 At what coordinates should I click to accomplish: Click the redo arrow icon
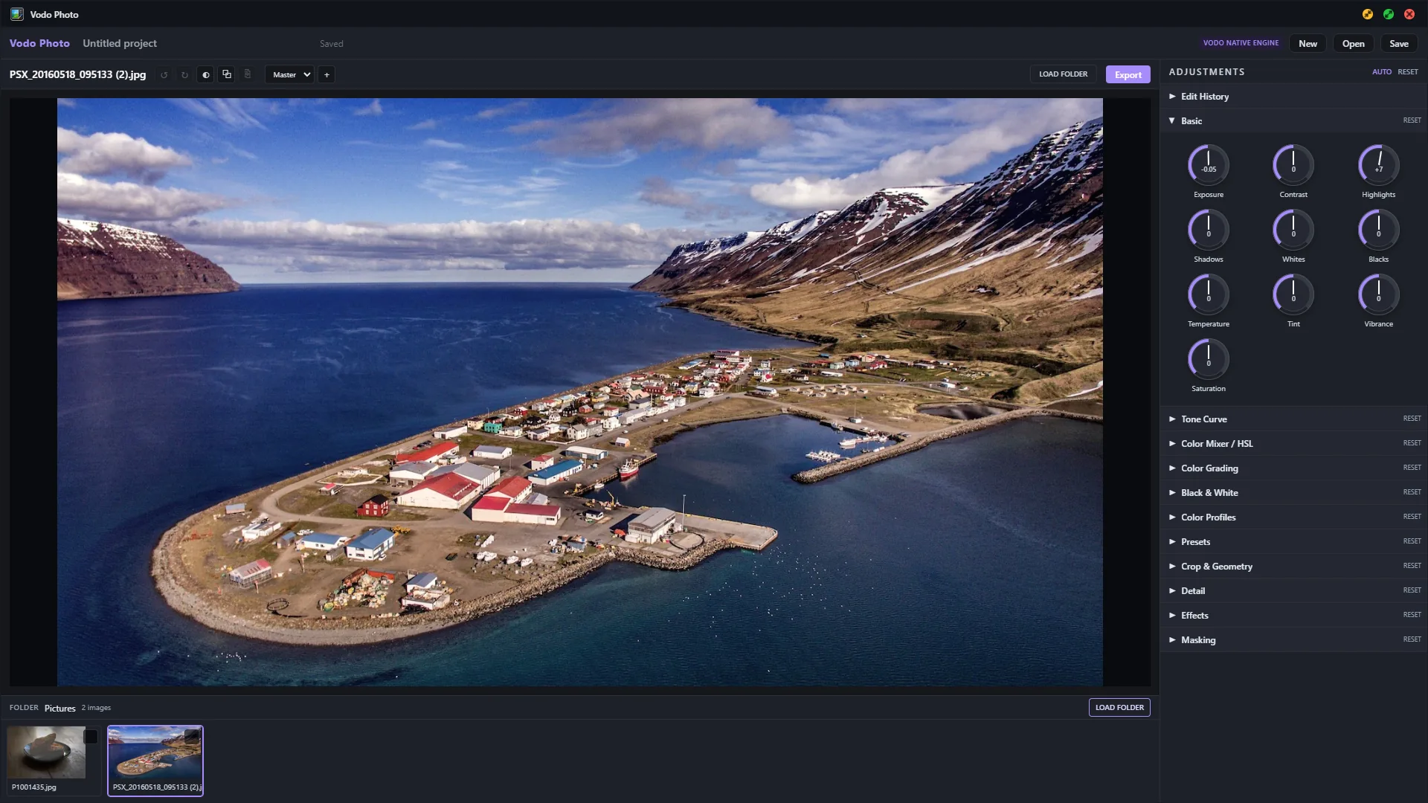coord(184,74)
